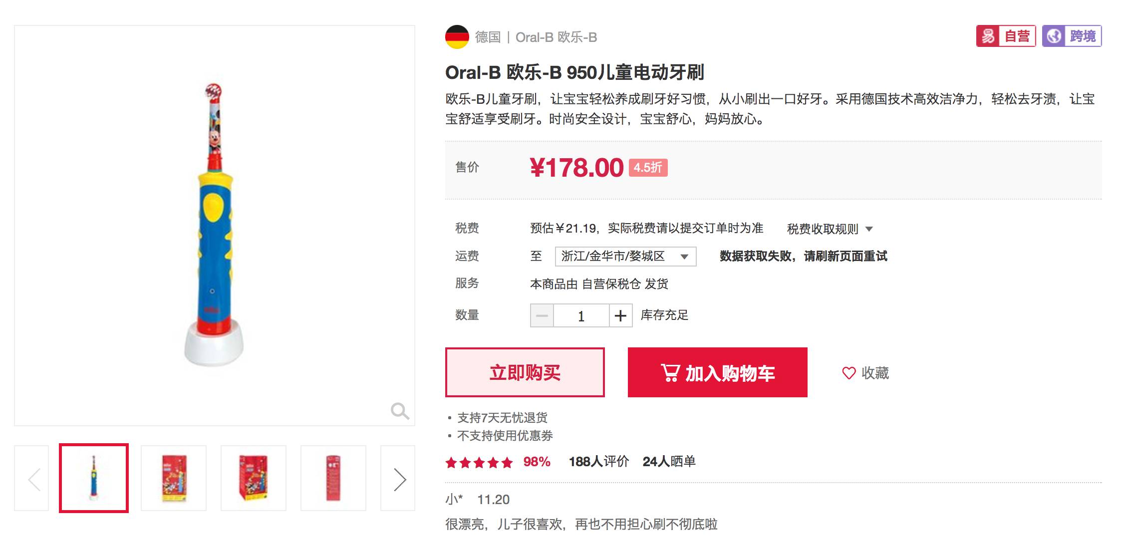This screenshot has height=559, width=1122.
Task: Click the heart favorite icon
Action: 849,373
